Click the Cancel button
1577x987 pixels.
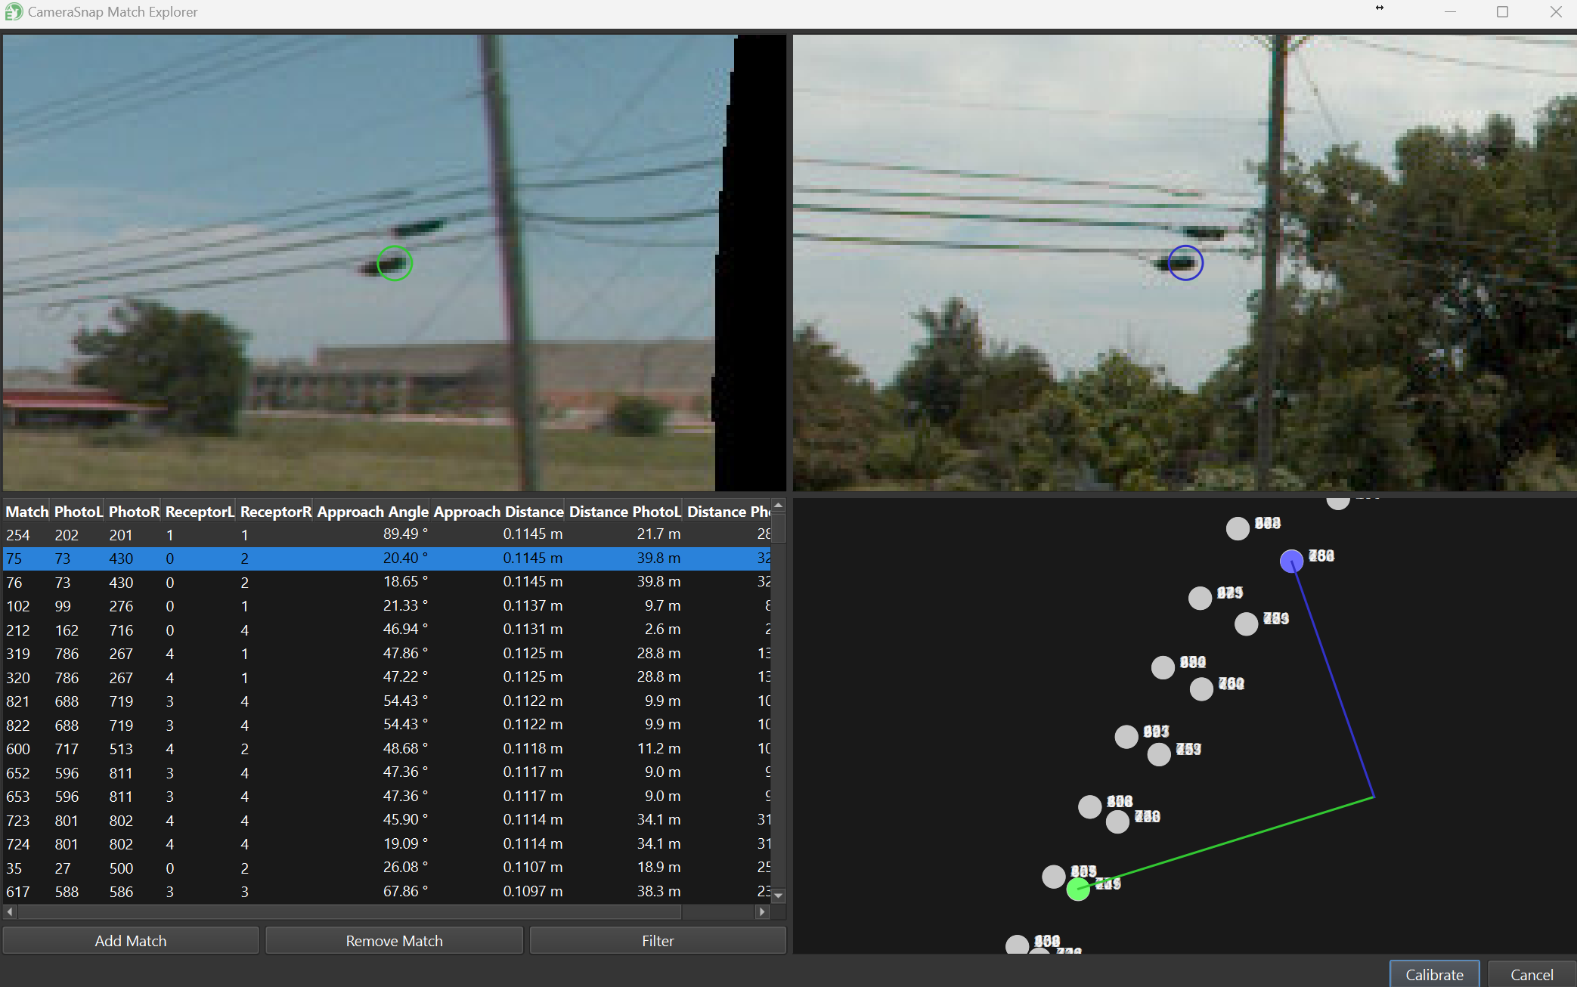pos(1531,974)
